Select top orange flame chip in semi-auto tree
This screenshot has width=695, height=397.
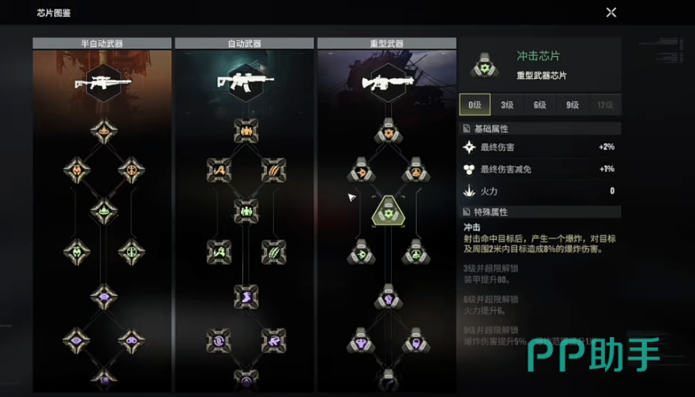click(x=103, y=131)
